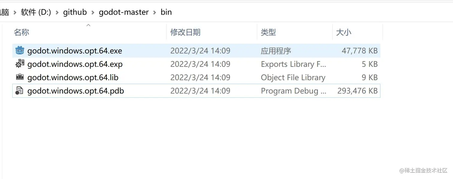Select file godot.windows.opt.64.lib

(73, 77)
